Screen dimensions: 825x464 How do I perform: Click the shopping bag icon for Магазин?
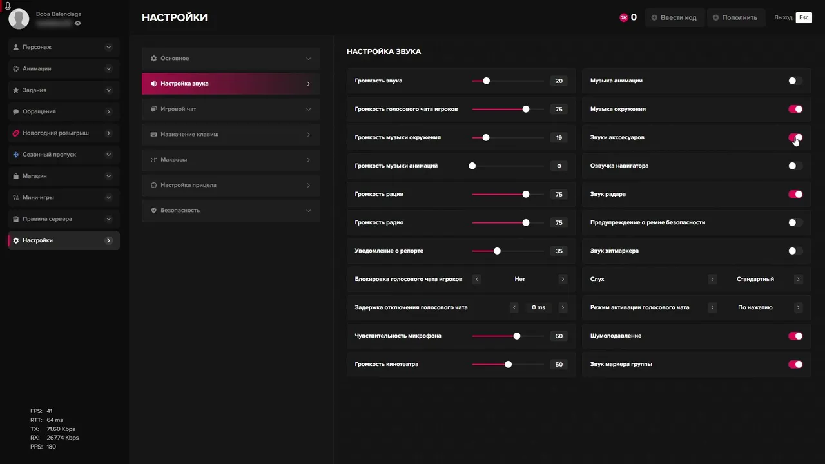click(16, 176)
